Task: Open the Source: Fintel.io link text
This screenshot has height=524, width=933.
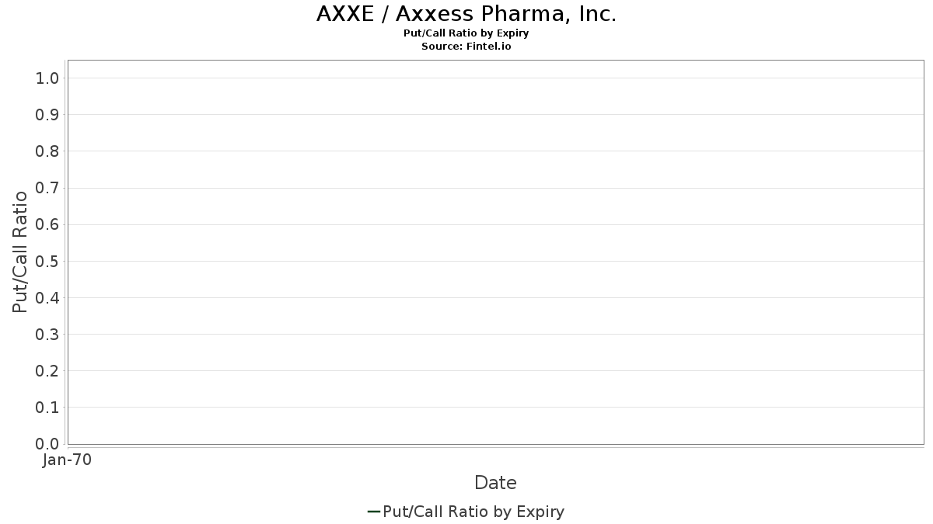Action: tap(466, 46)
